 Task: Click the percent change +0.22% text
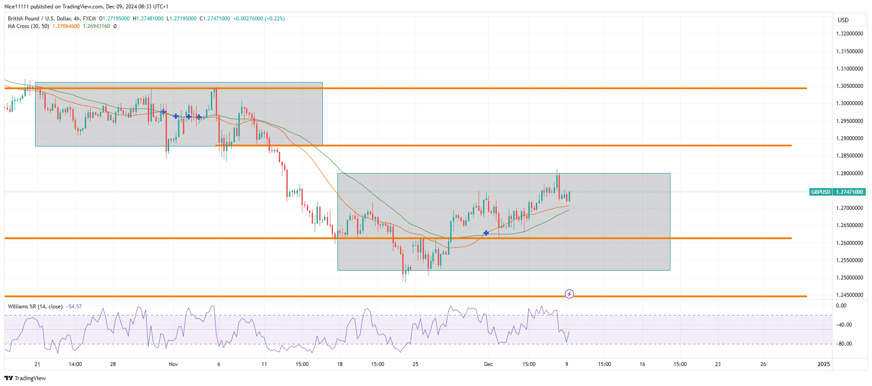coord(275,19)
